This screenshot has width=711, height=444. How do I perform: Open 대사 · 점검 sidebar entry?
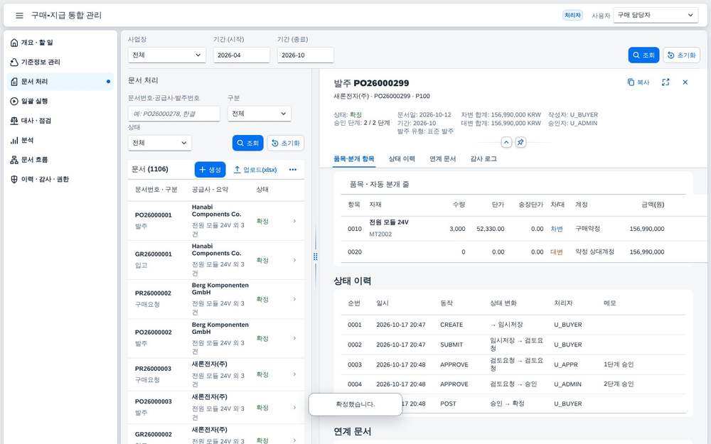pos(60,121)
